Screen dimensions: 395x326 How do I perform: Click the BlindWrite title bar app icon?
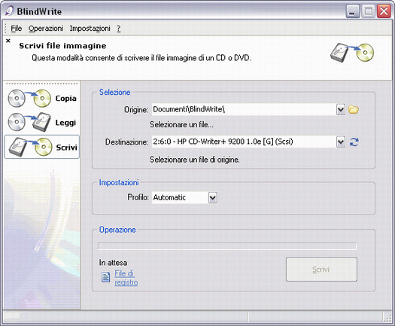click(x=9, y=11)
